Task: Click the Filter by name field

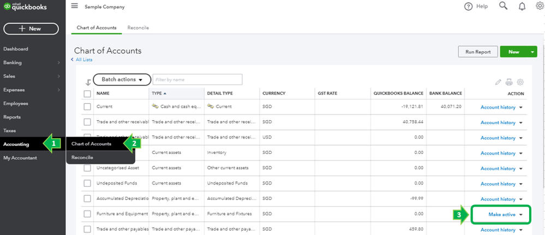Action: 197,79
